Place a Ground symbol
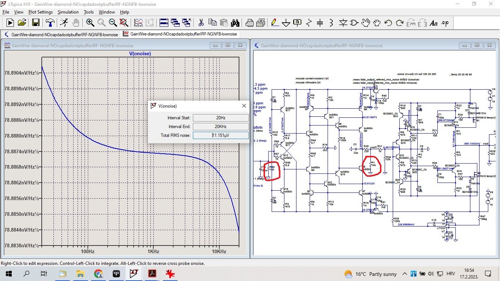Viewport: 500px width, 281px height. click(x=286, y=23)
